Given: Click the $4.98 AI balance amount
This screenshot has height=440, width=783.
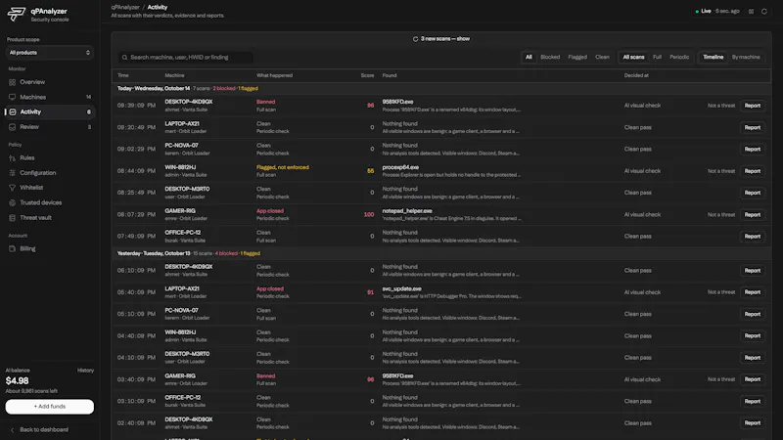Looking at the screenshot, I should 17,380.
